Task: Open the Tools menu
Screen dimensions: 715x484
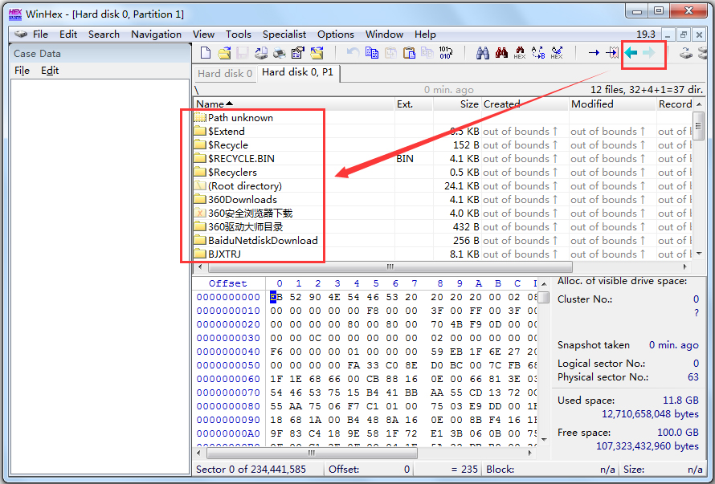Action: 239,35
